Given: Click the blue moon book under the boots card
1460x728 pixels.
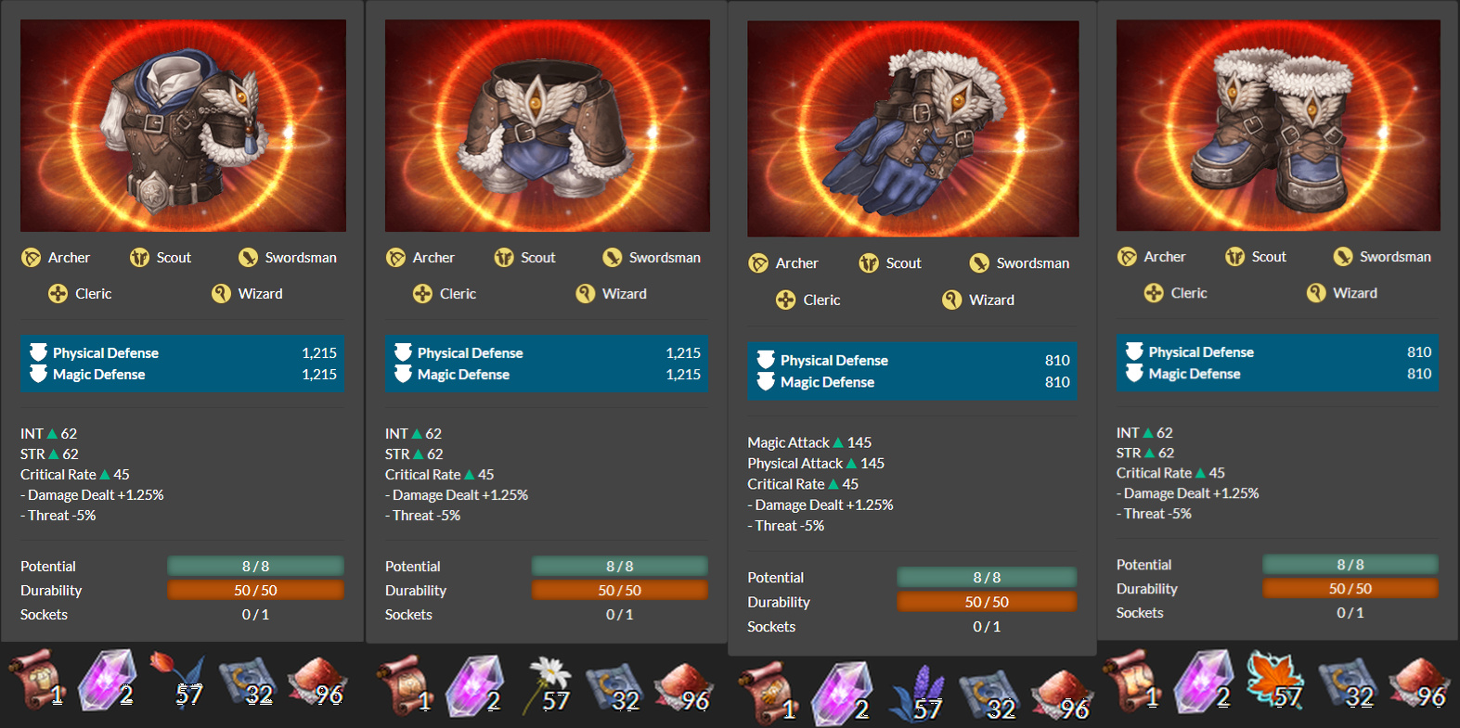Looking at the screenshot, I should (x=1345, y=683).
